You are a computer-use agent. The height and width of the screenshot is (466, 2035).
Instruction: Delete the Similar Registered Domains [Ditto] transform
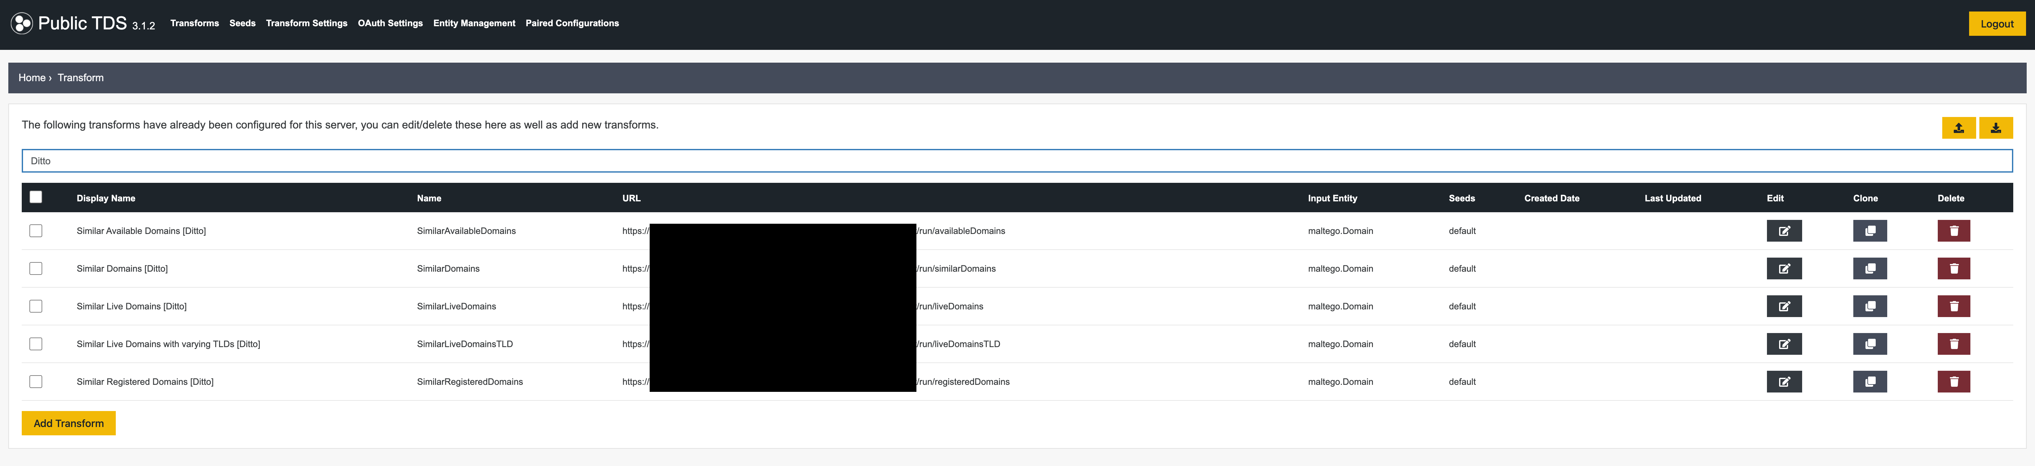[1954, 382]
